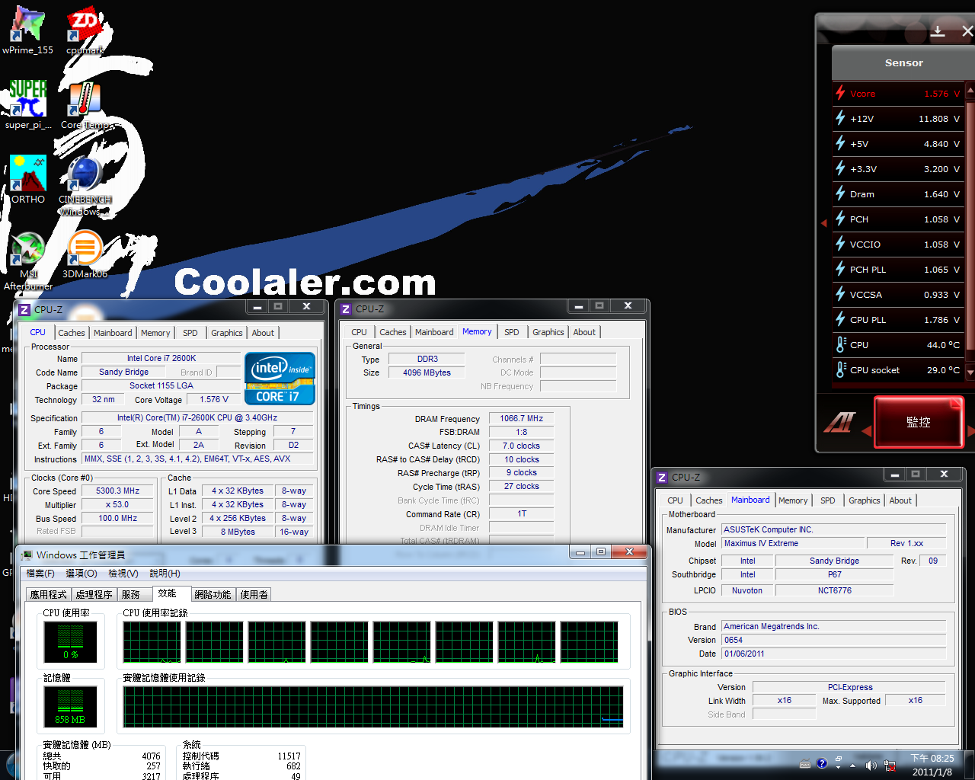Show hidden tray icons arrow
Image resolution: width=975 pixels, height=780 pixels.
tap(853, 765)
